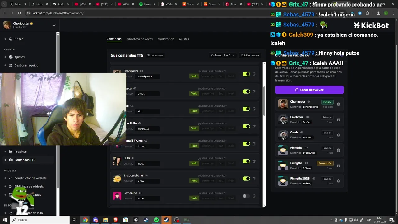The width and height of the screenshot is (398, 224).
Task: Delete the duki TTS command
Action: point(254,161)
